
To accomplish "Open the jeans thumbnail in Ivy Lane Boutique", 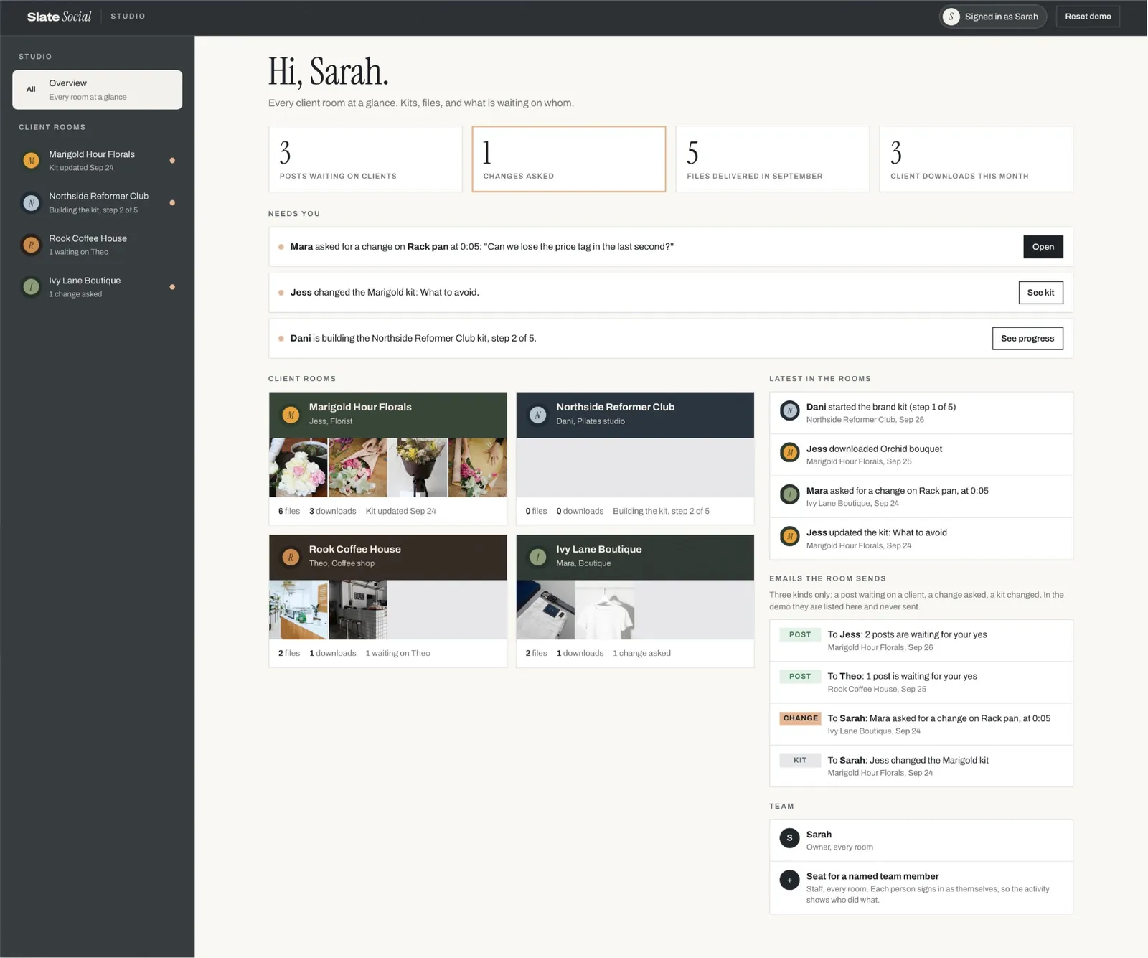I will coord(545,610).
